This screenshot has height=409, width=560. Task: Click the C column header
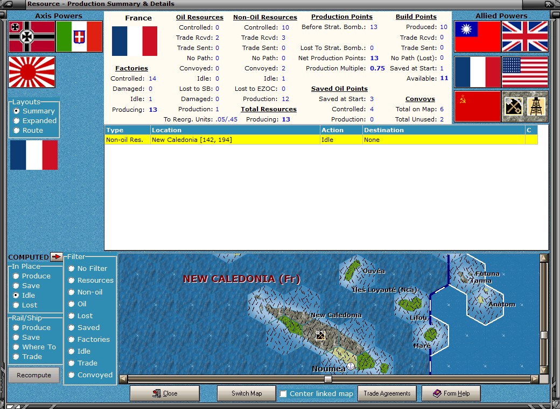531,130
